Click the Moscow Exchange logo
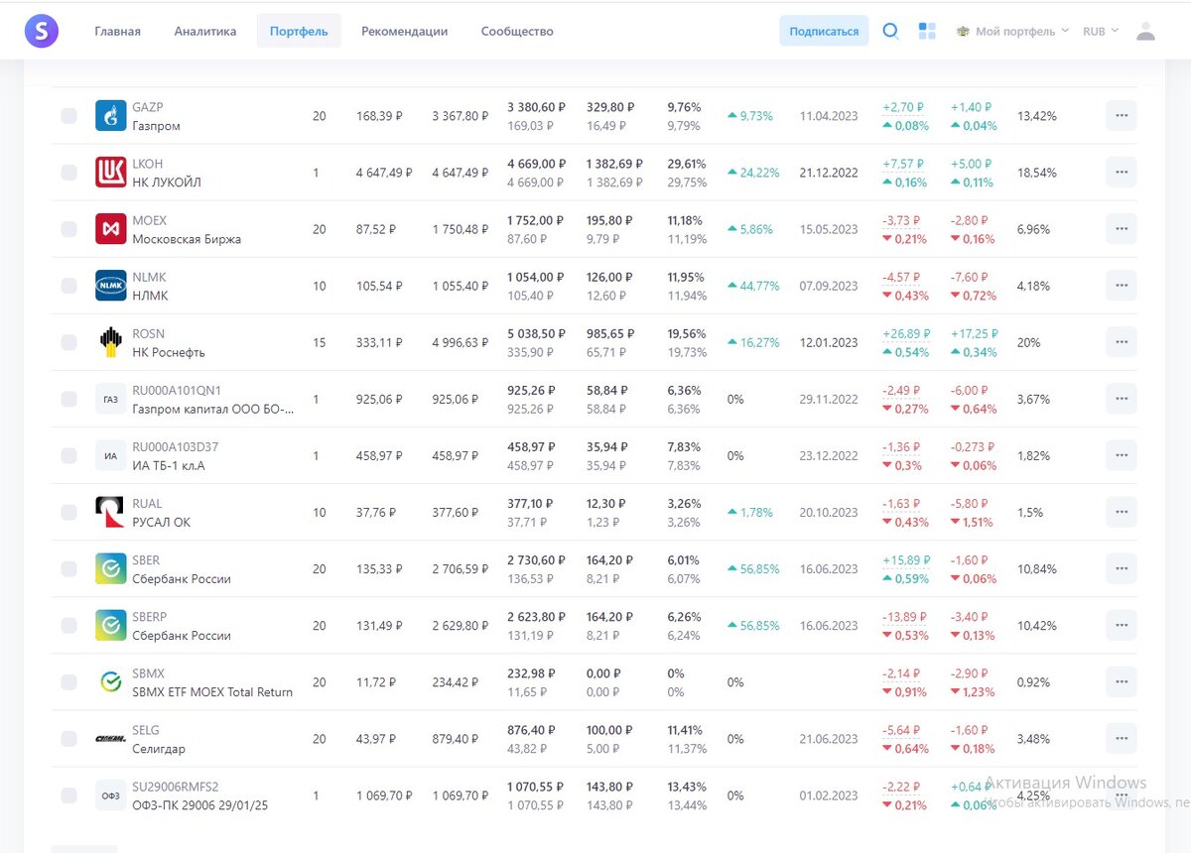 click(x=110, y=229)
